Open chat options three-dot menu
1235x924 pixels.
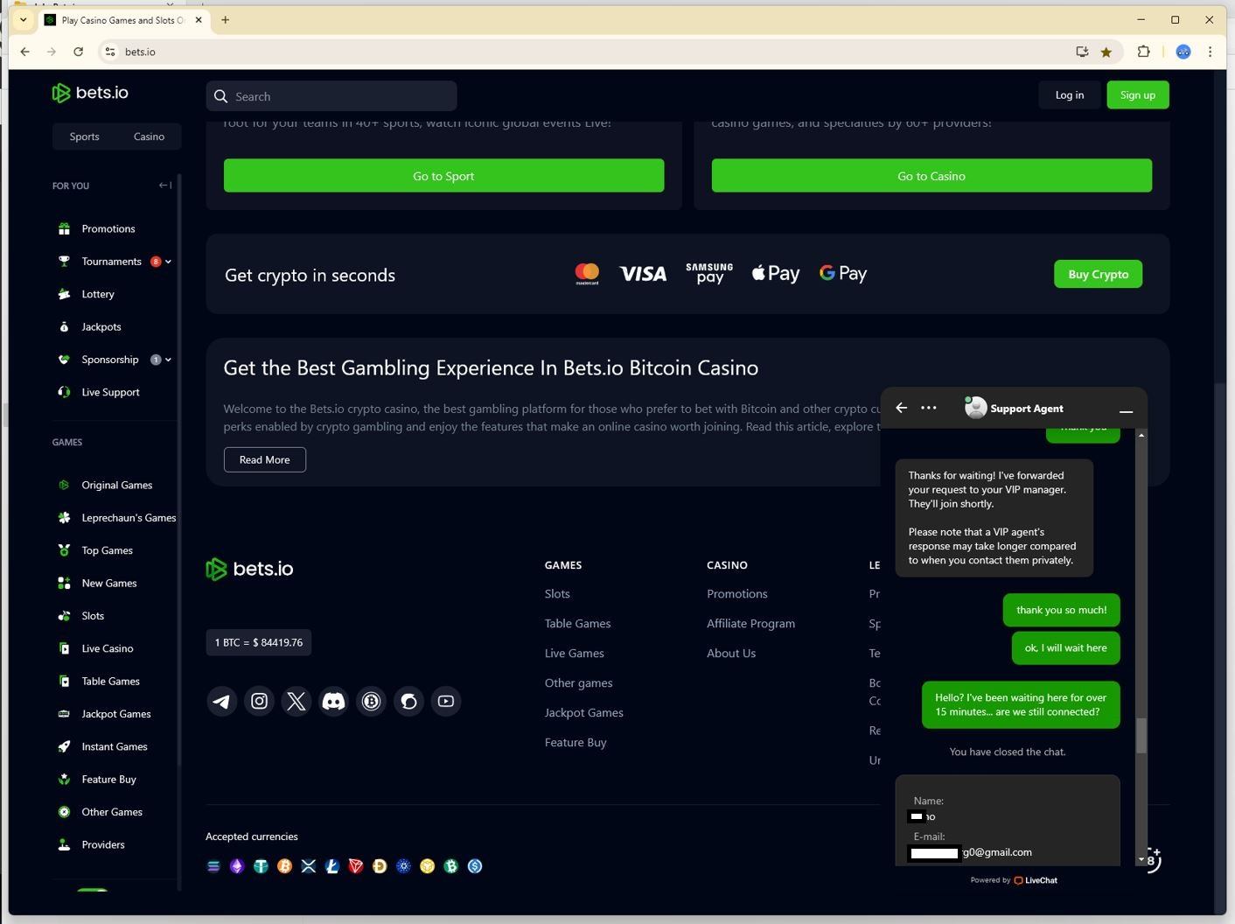(x=929, y=408)
